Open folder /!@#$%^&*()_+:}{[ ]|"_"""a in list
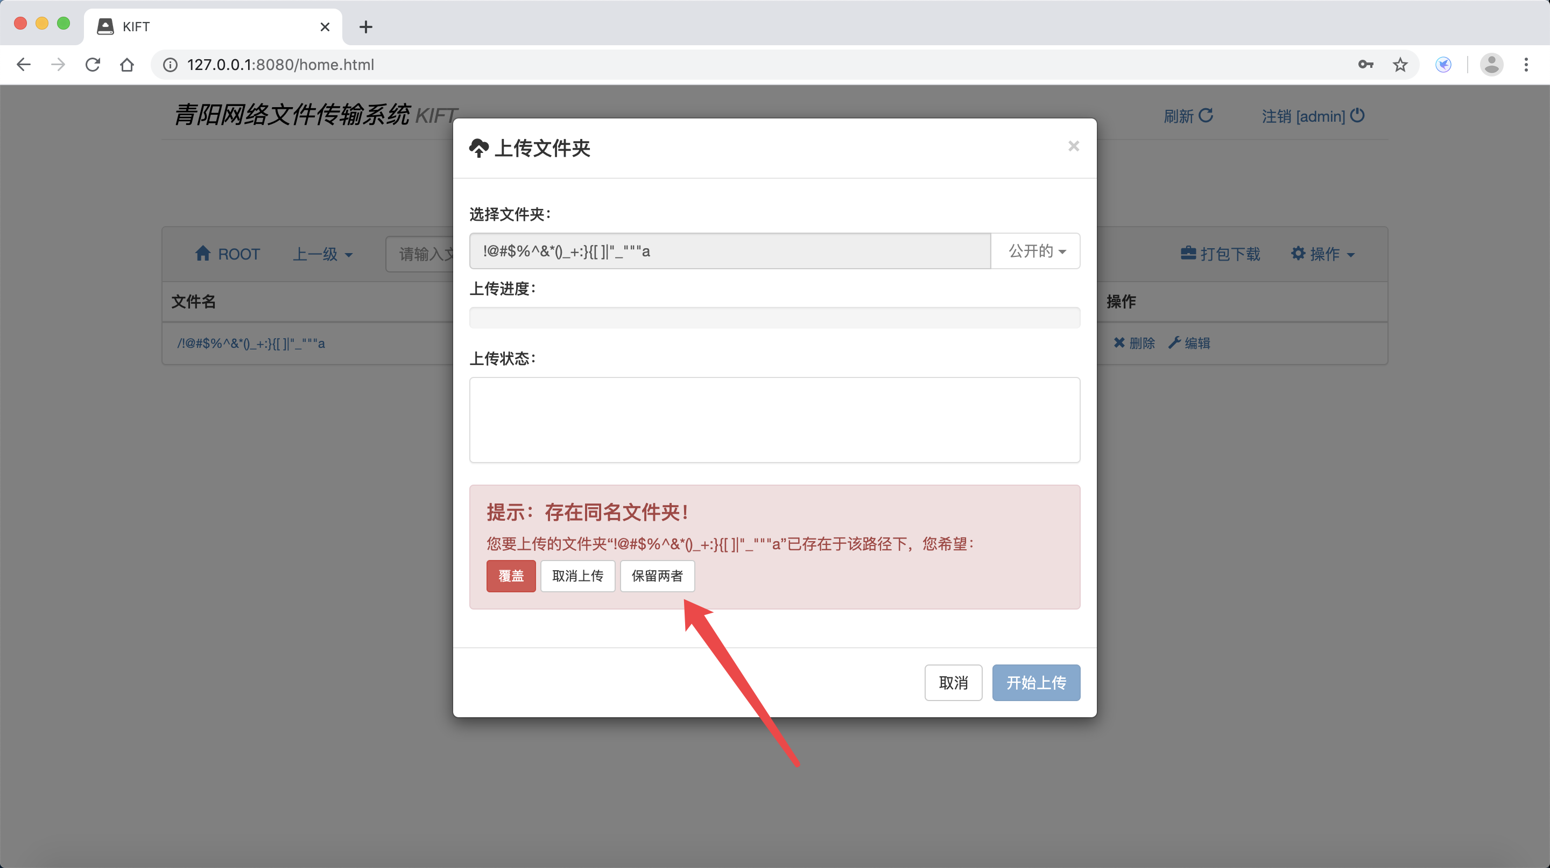The image size is (1550, 868). pos(251,344)
